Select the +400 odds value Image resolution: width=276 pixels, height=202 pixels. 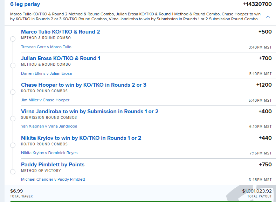[265, 111]
